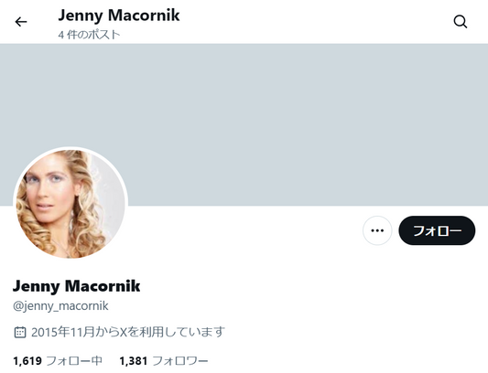Open search with the magnifier icon
Screen dimensions: 488x373
tap(460, 22)
